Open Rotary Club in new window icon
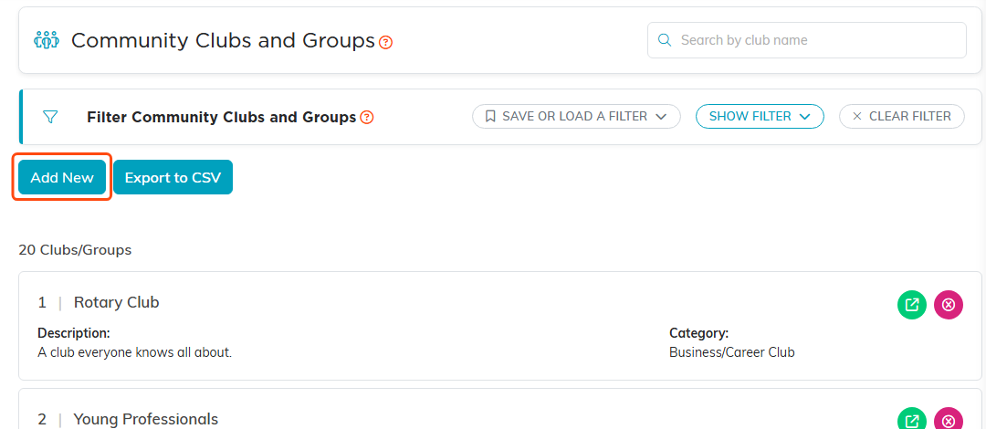This screenshot has height=429, width=986. coord(912,305)
